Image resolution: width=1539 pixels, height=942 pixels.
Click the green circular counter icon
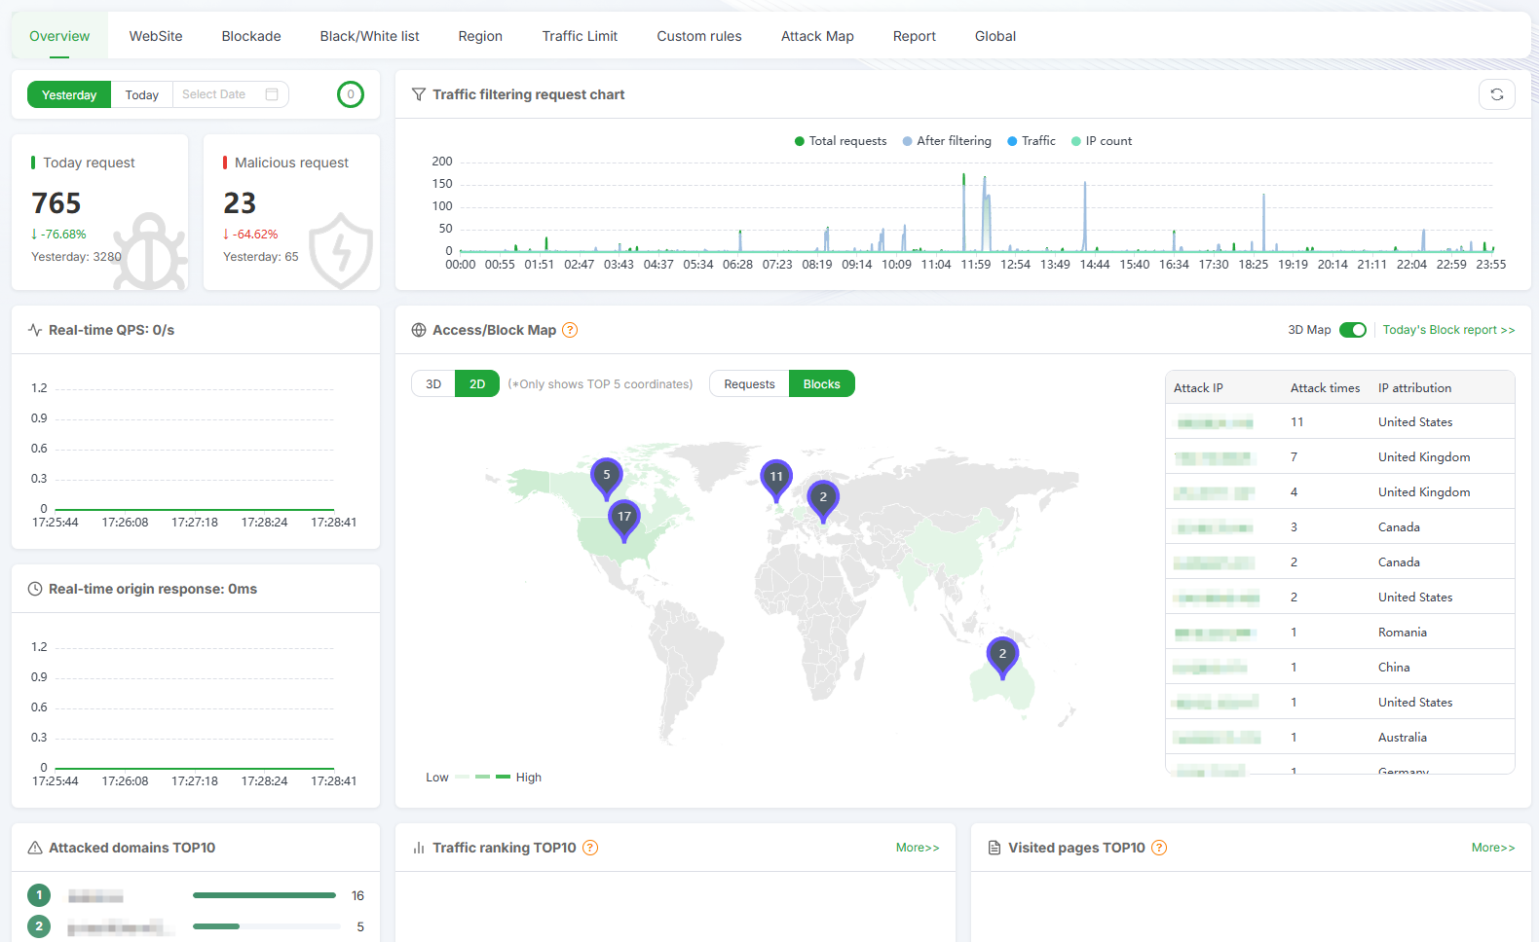point(351,94)
